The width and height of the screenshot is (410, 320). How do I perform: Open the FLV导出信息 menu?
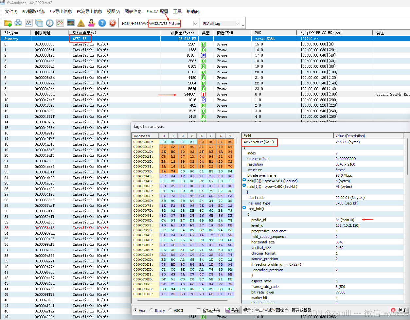pos(61,11)
